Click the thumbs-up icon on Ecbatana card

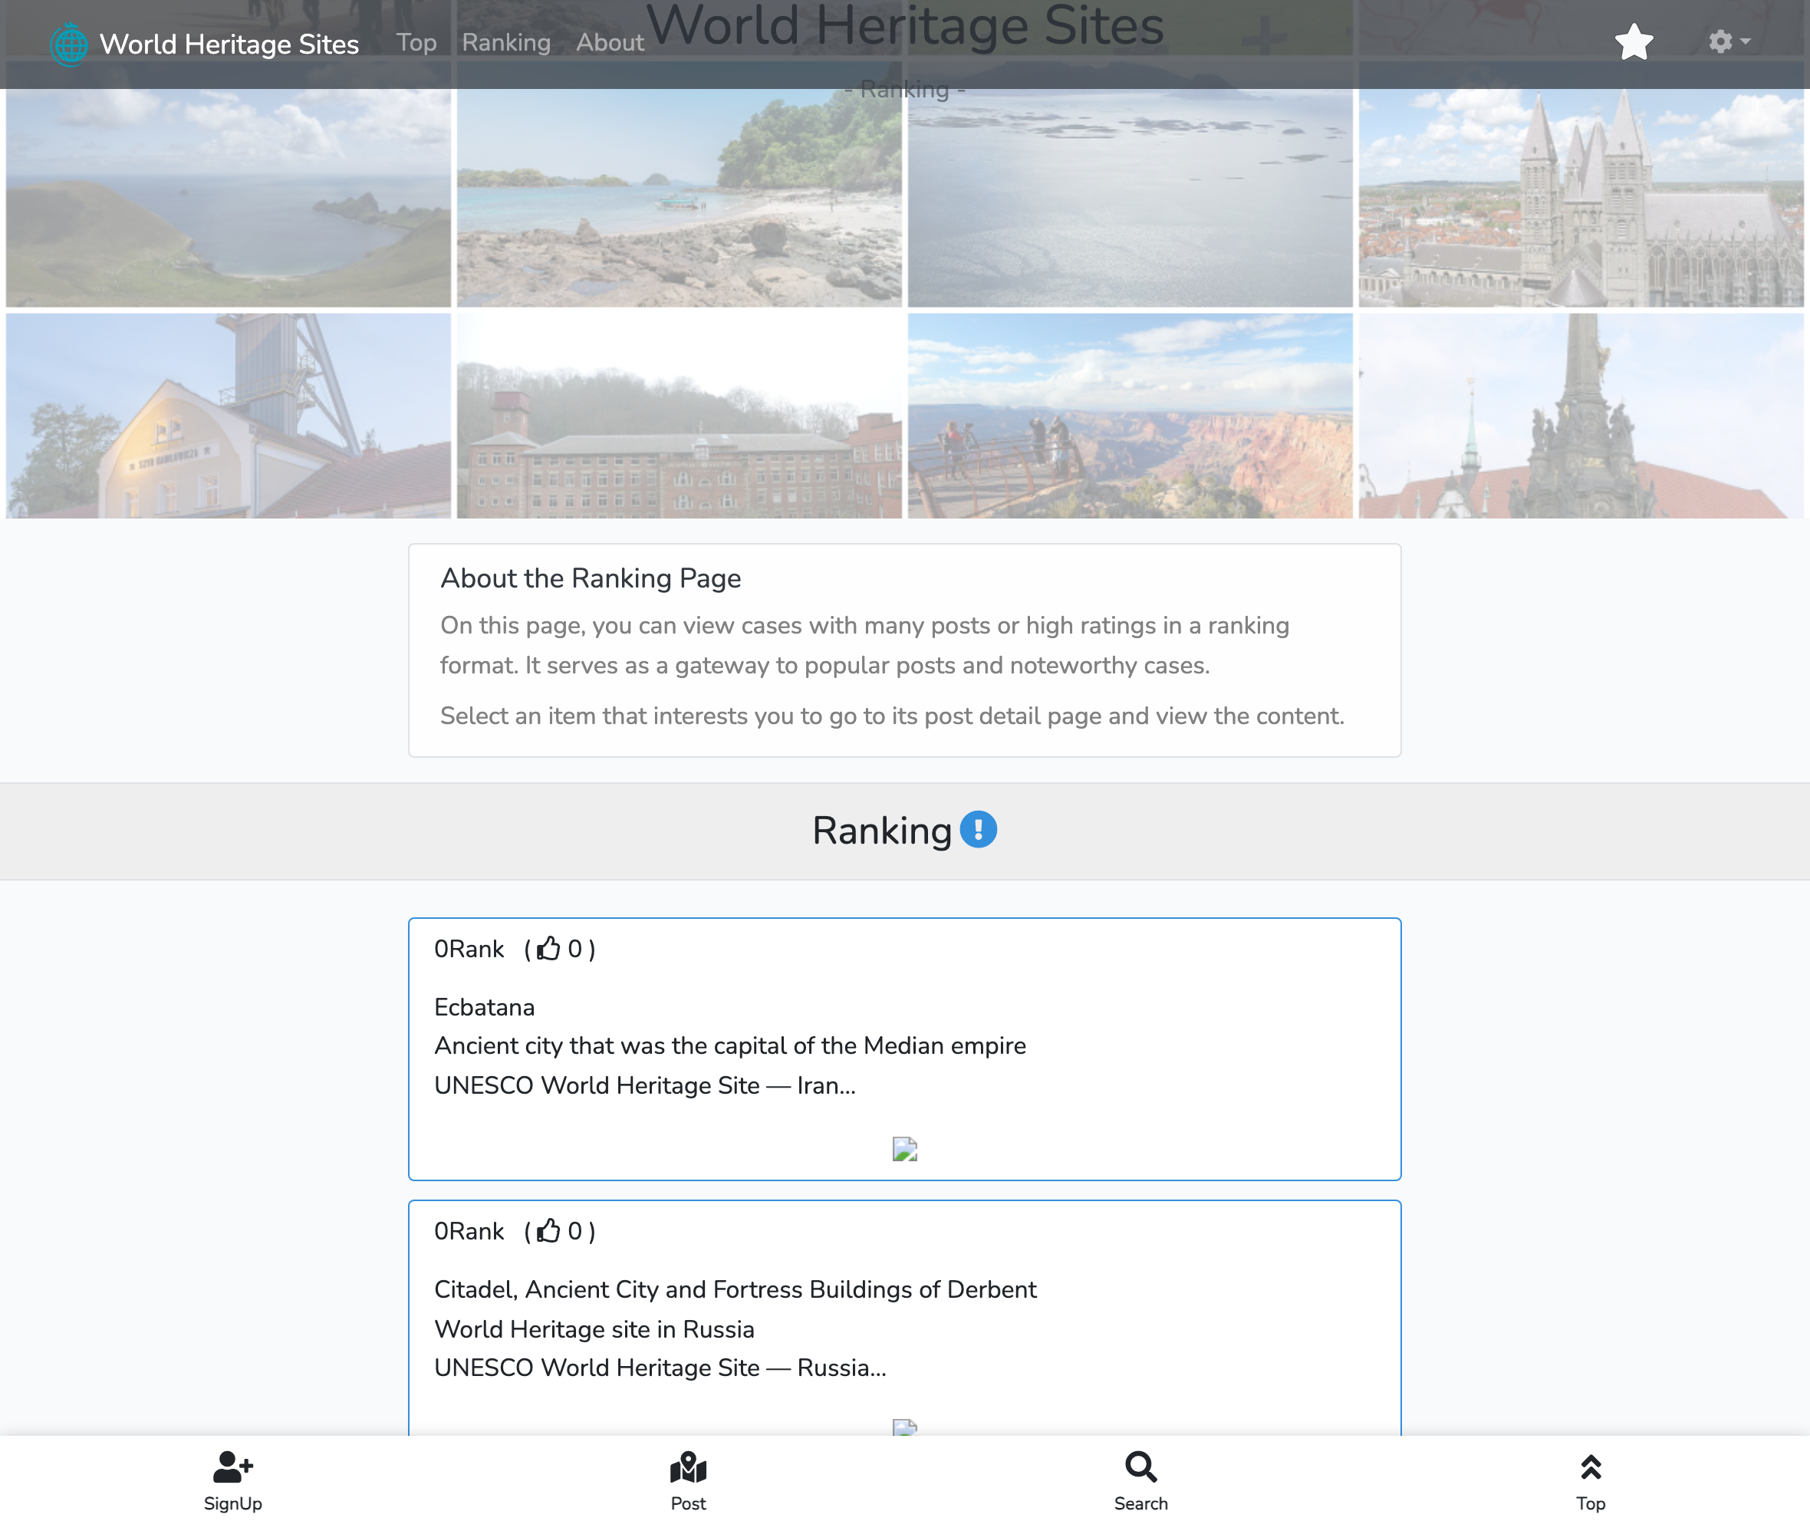click(548, 949)
